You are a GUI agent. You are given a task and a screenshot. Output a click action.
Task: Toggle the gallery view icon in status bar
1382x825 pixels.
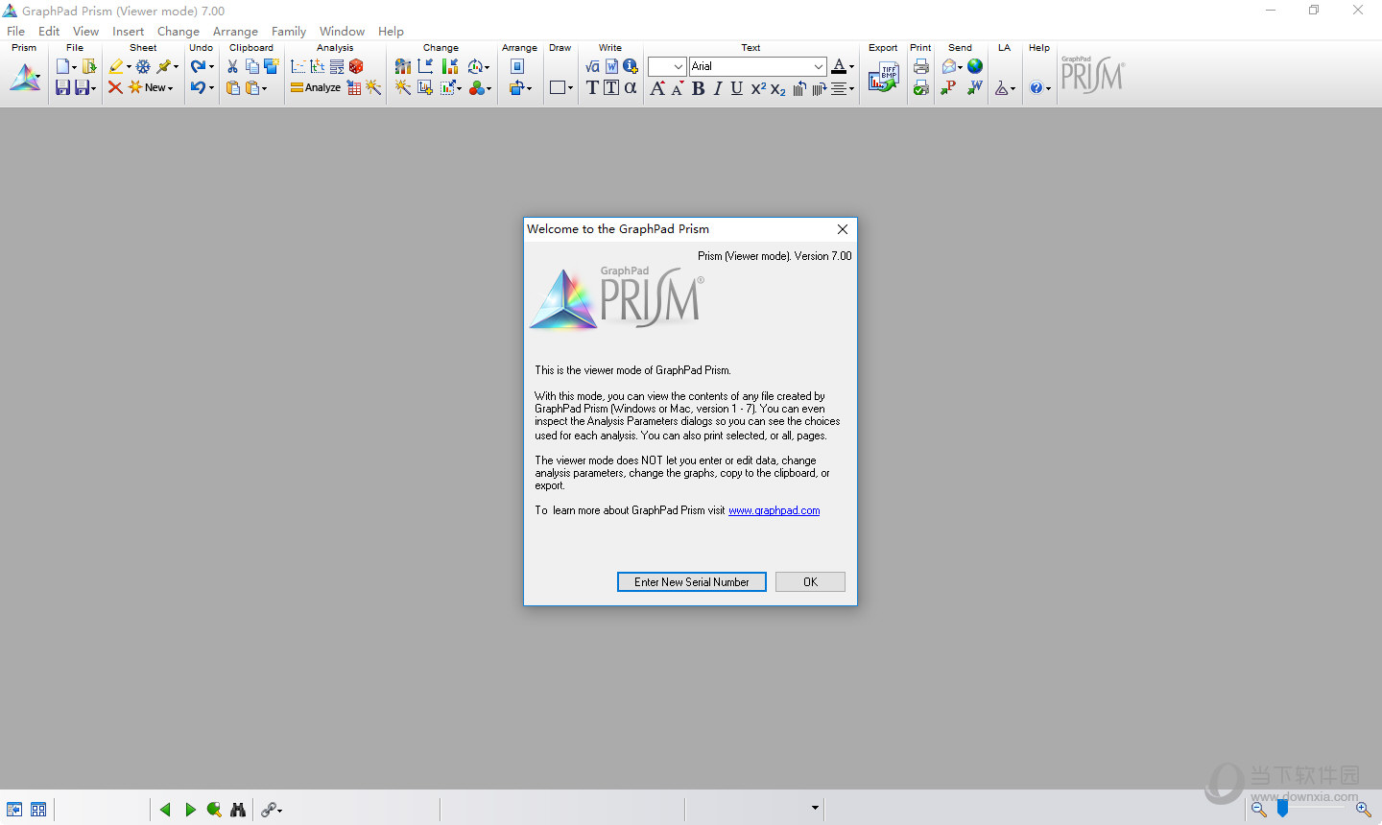(x=38, y=810)
